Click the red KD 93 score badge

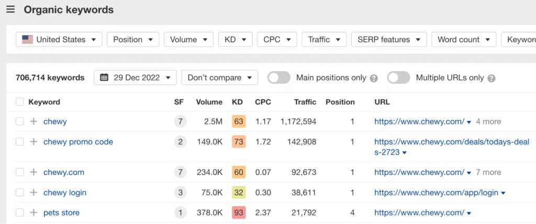[239, 213]
